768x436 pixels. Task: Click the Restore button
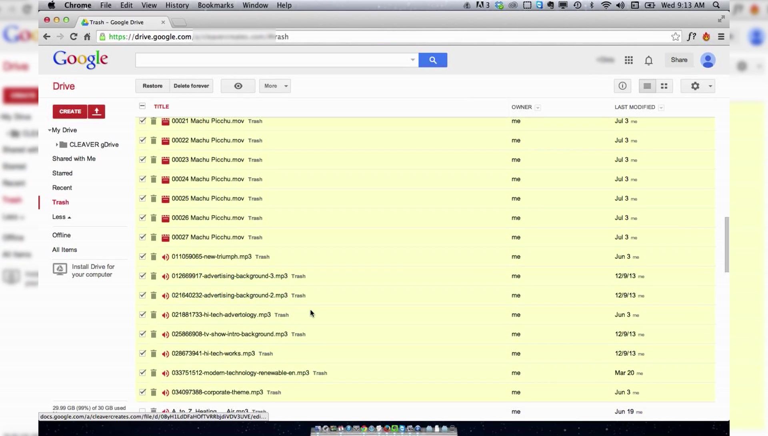[152, 86]
